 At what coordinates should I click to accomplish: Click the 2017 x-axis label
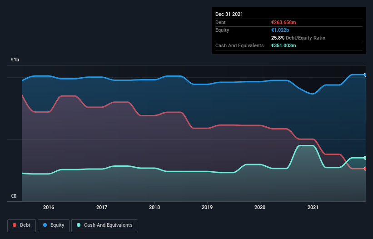[102, 207]
